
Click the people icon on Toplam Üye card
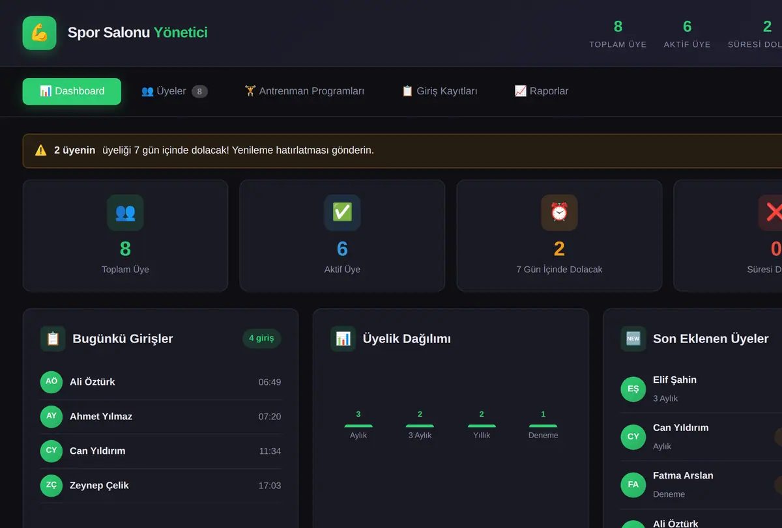tap(125, 212)
